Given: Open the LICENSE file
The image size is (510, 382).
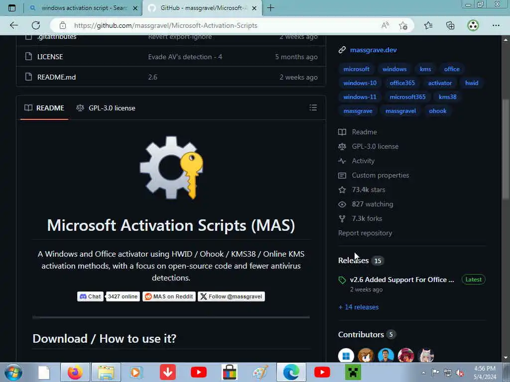Looking at the screenshot, I should coord(50,57).
